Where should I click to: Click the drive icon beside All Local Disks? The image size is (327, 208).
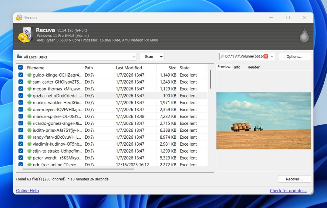[x=20, y=57]
